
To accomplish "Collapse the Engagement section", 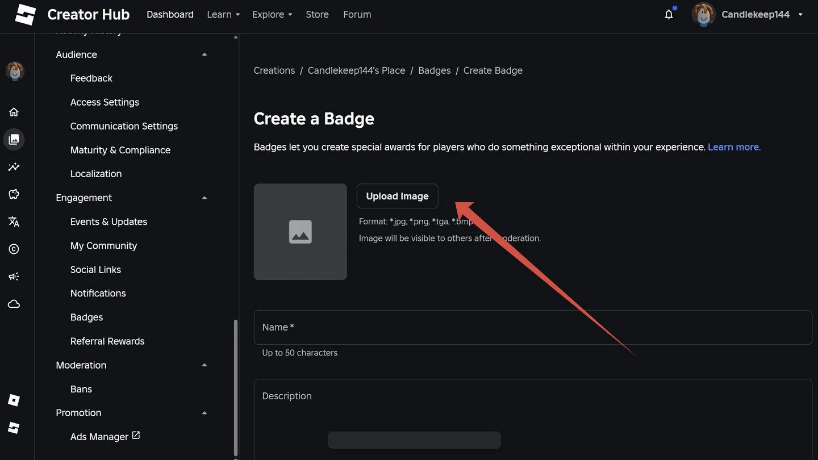I will point(204,198).
